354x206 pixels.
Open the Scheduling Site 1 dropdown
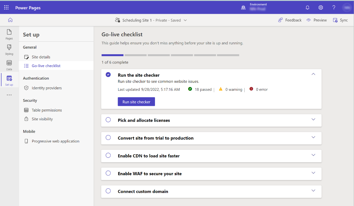186,20
